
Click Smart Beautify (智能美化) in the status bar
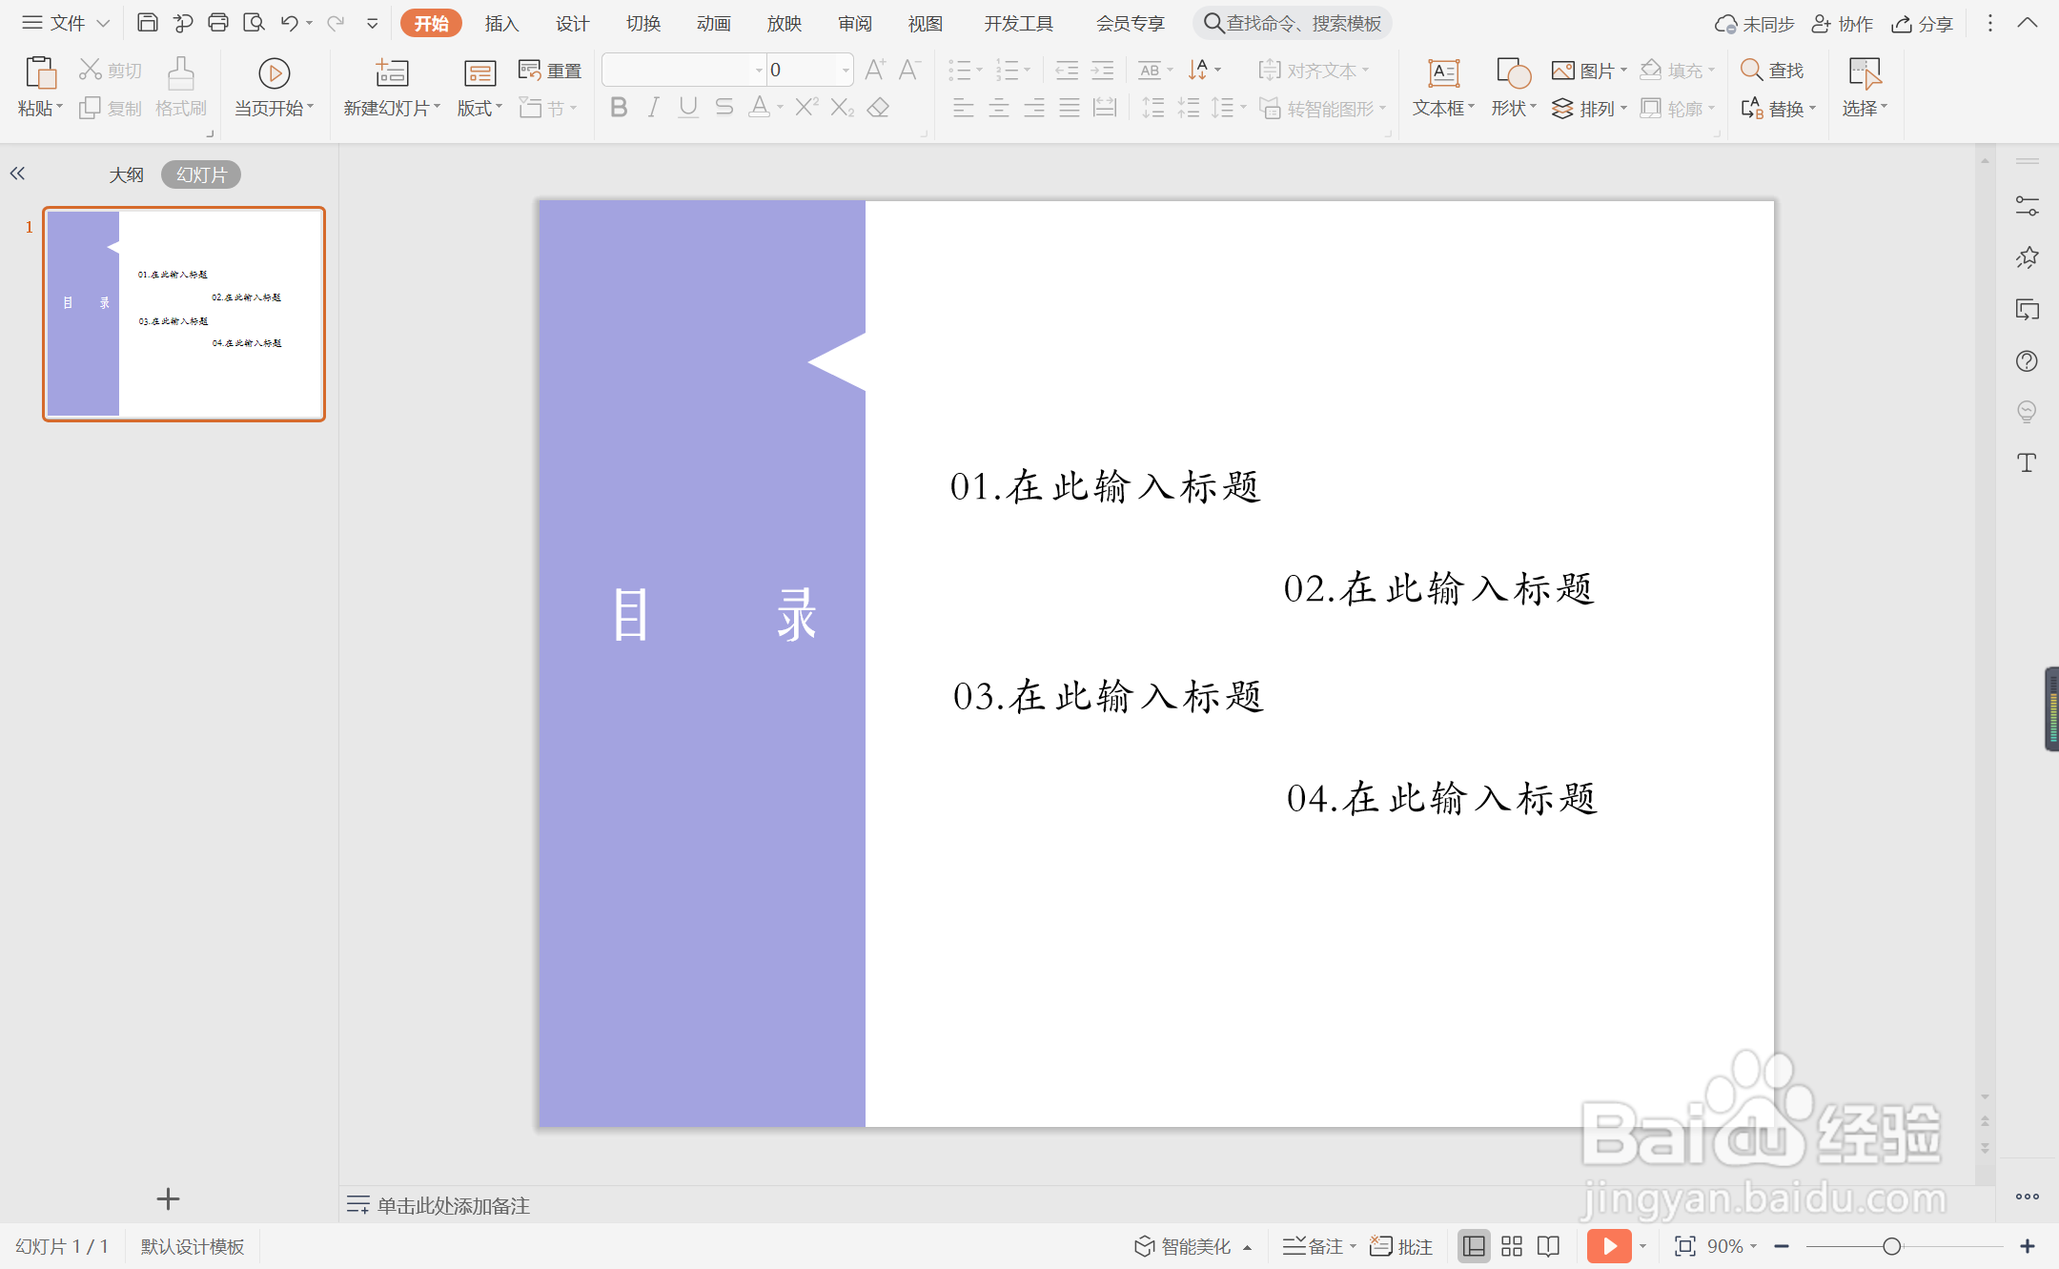point(1184,1246)
